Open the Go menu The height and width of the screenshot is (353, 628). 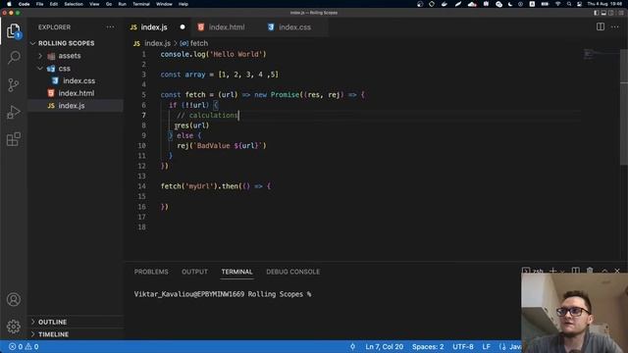pyautogui.click(x=109, y=4)
